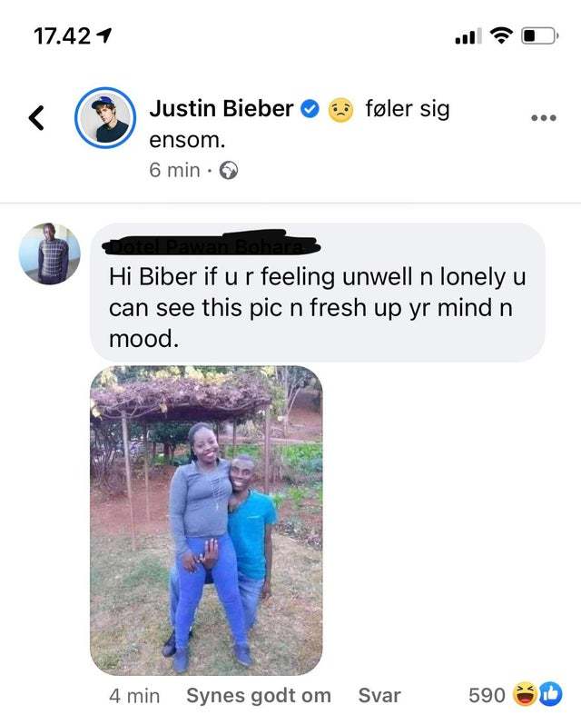Tap the back arrow chevron
The image size is (581, 725).
click(36, 118)
